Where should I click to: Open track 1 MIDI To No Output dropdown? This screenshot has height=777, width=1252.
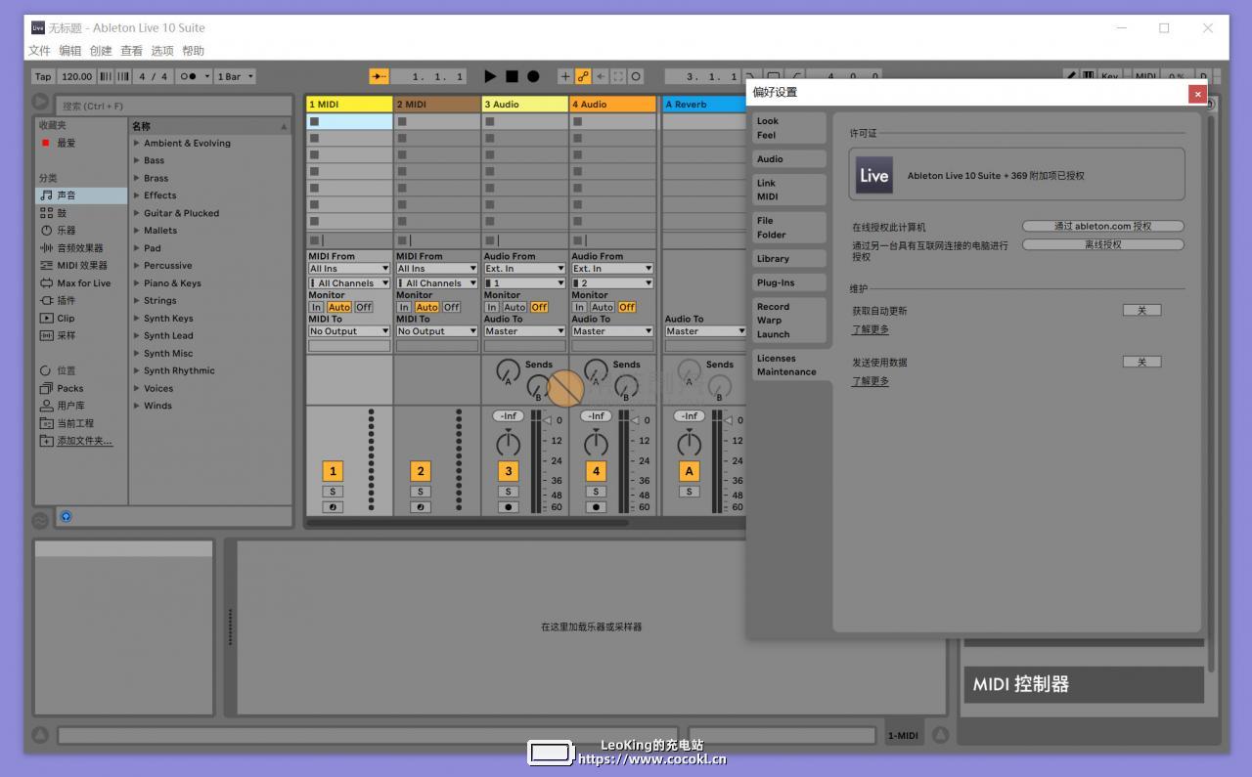[x=349, y=331]
